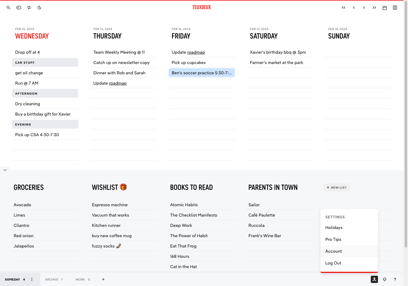408x286 pixels.
Task: Jump back a week with double-left arrows
Action: tap(343, 8)
